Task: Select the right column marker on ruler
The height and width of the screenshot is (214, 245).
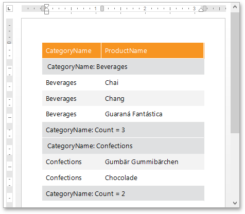Action: (x=205, y=8)
